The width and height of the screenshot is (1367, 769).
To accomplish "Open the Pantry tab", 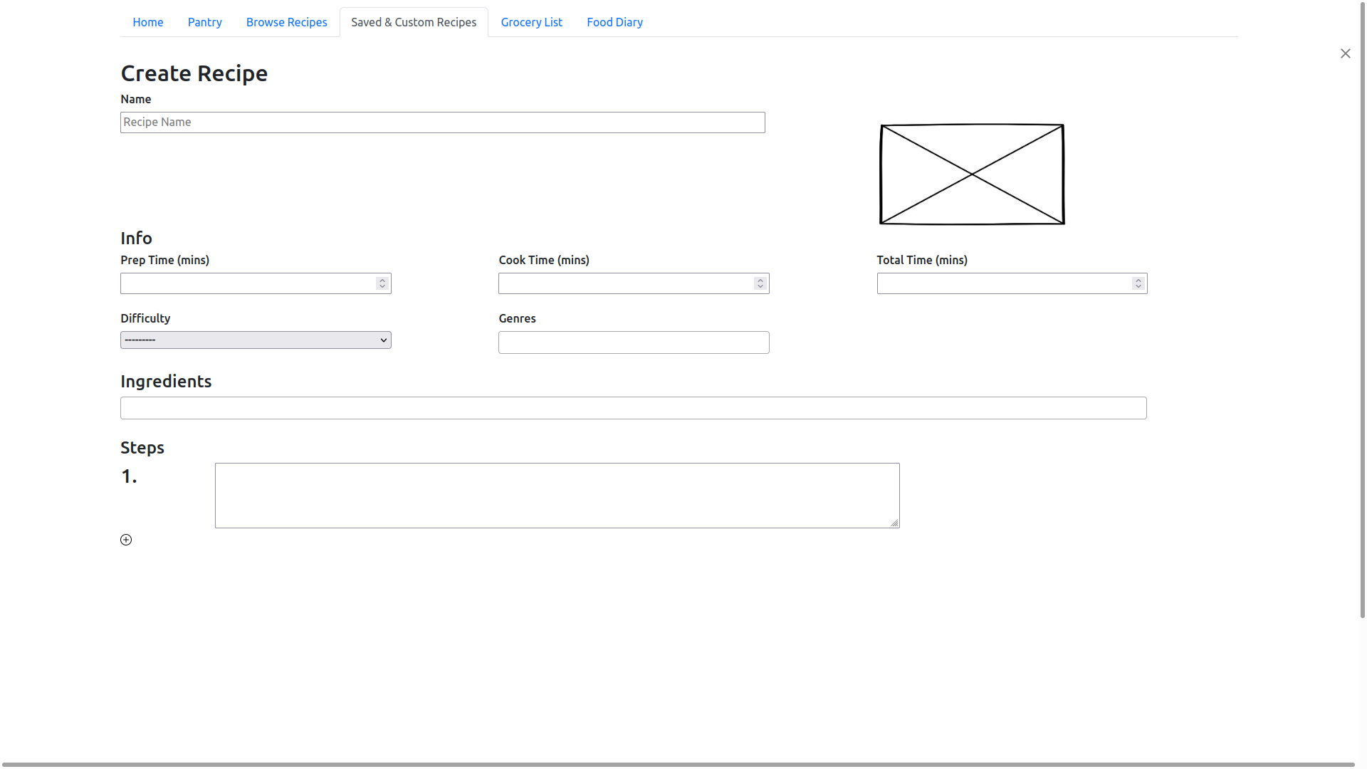I will tap(205, 22).
